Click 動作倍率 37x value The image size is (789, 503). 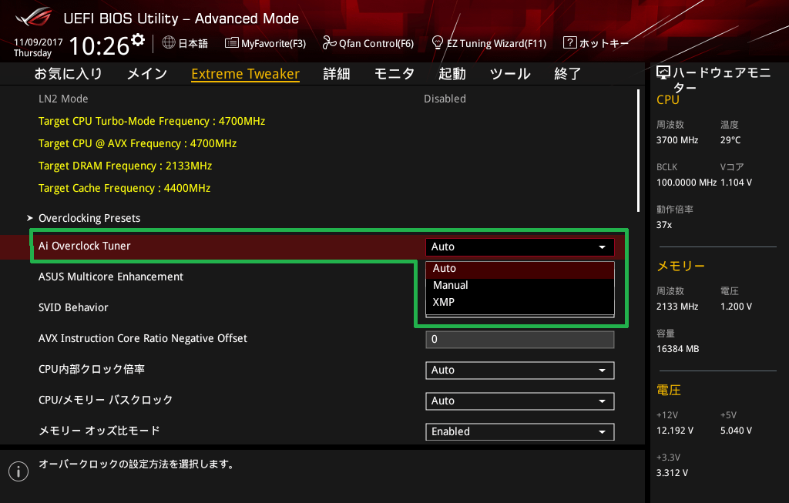[664, 225]
